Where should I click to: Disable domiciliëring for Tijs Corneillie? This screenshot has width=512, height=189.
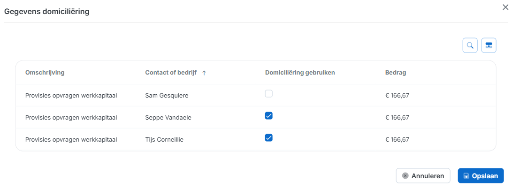268,138
